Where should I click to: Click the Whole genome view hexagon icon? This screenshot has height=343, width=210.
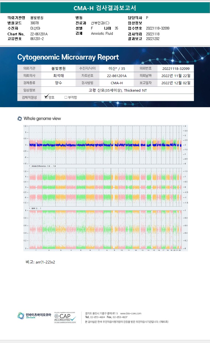[x=20, y=118]
